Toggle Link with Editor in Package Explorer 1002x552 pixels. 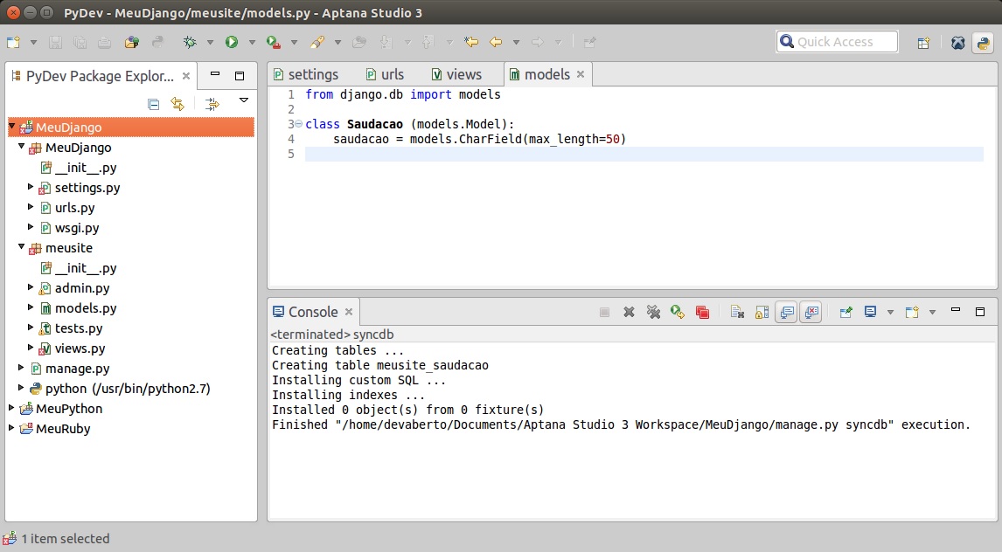click(x=177, y=104)
